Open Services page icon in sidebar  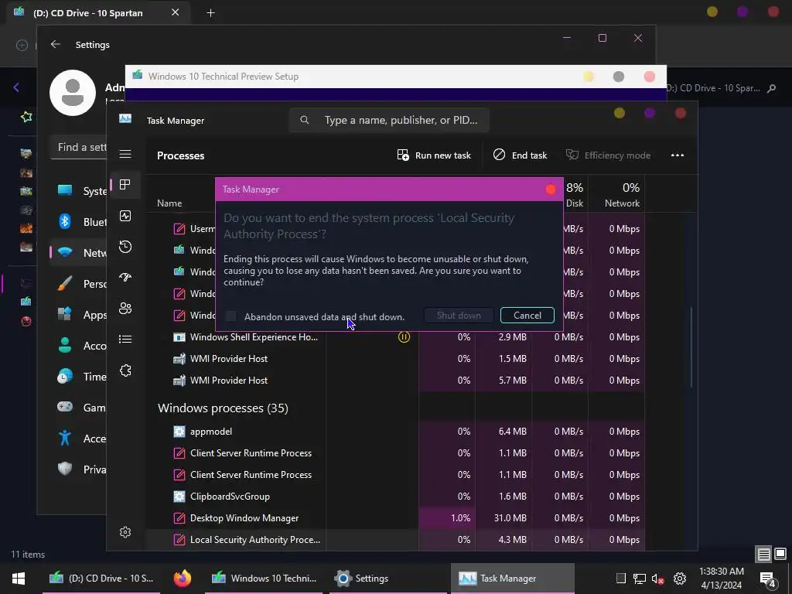click(x=125, y=370)
